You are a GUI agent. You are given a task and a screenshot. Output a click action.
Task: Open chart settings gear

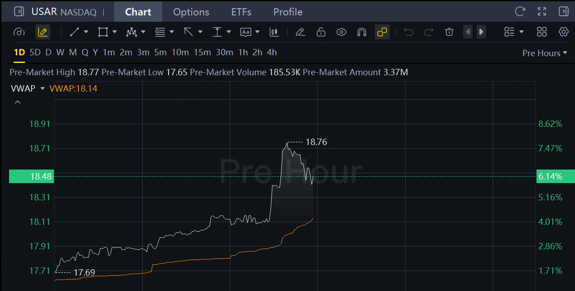tap(563, 32)
